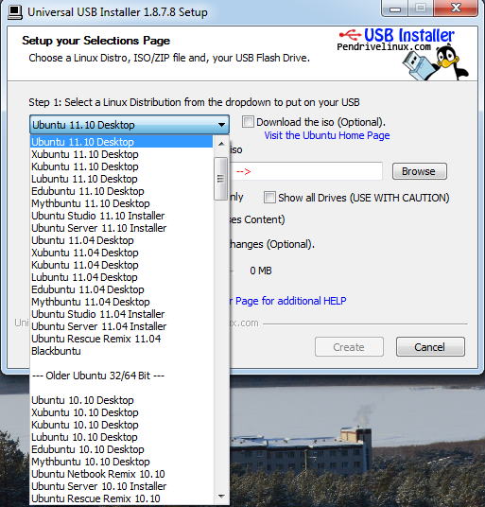Click the red USB symbol in the logo
This screenshot has width=485, height=507.
tap(350, 34)
